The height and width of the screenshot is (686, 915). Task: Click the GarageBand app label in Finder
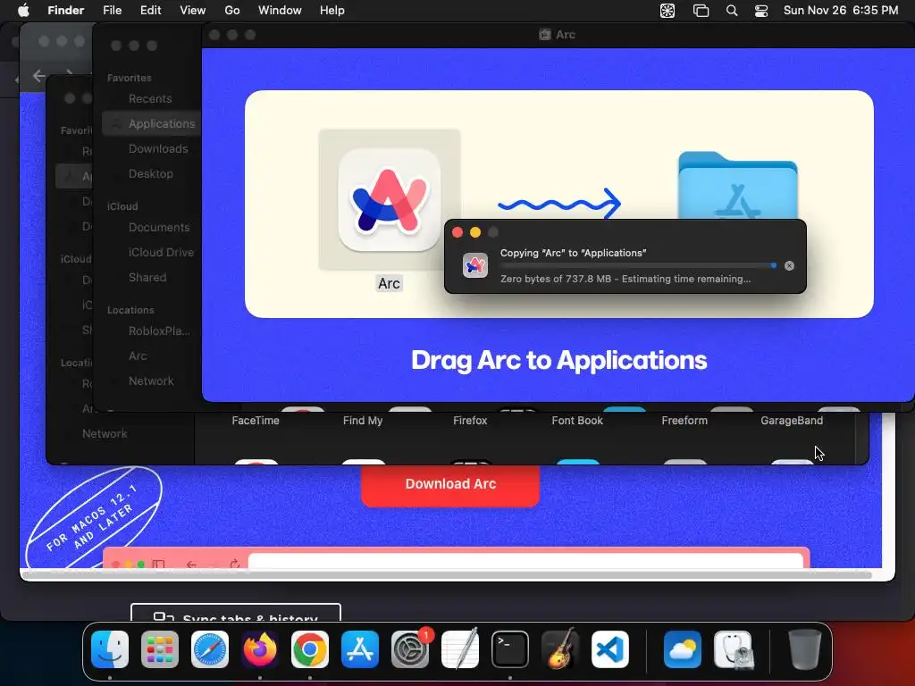(x=792, y=421)
